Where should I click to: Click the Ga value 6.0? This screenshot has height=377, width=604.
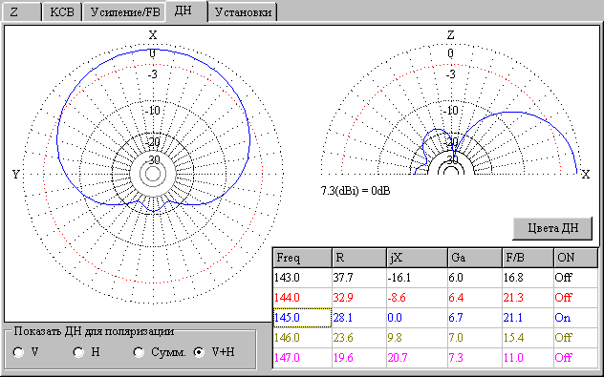475,278
